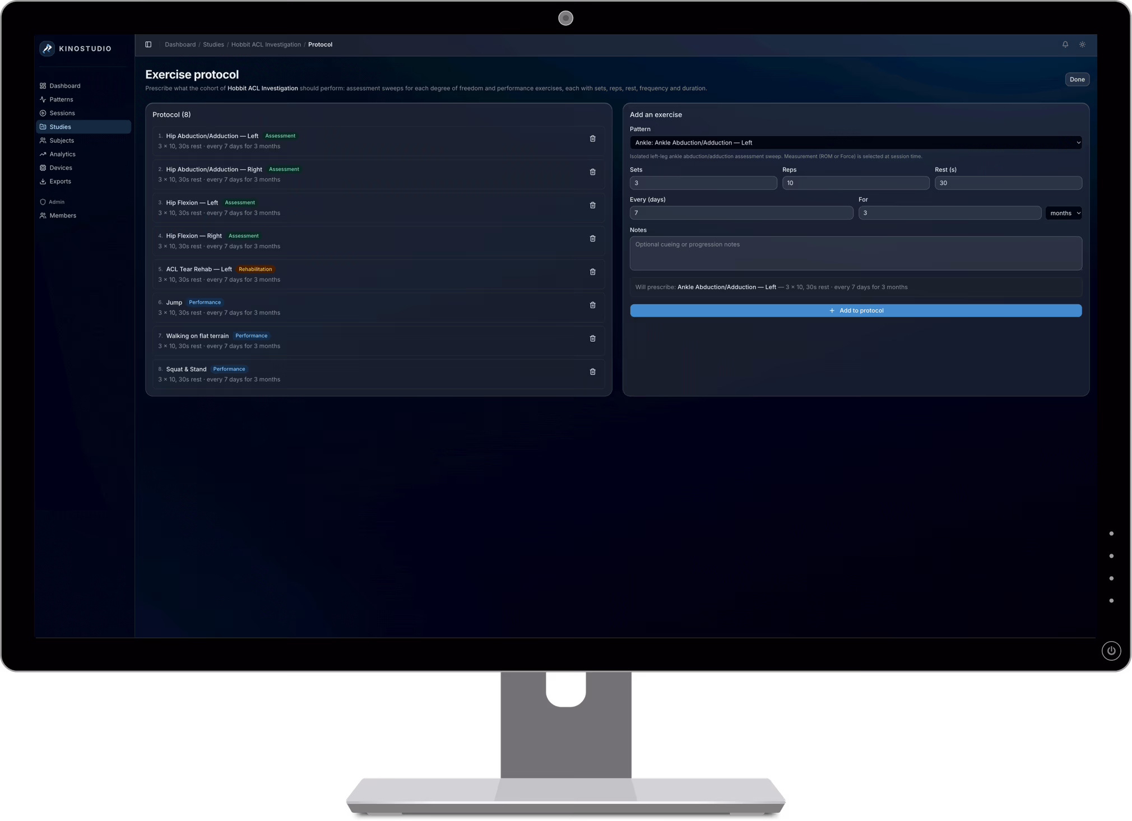
Task: Click the Admin section label
Action: pyautogui.click(x=56, y=202)
